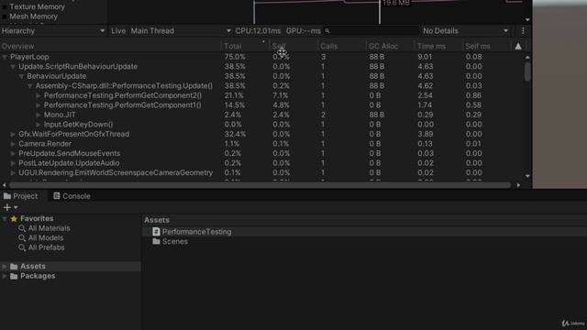Image resolution: width=587 pixels, height=330 pixels.
Task: Sort by Total column header
Action: pos(233,47)
